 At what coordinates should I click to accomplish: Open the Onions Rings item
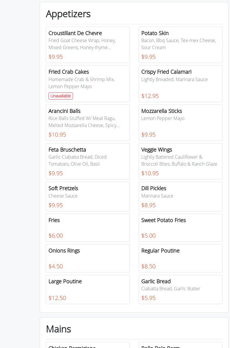tap(88, 258)
